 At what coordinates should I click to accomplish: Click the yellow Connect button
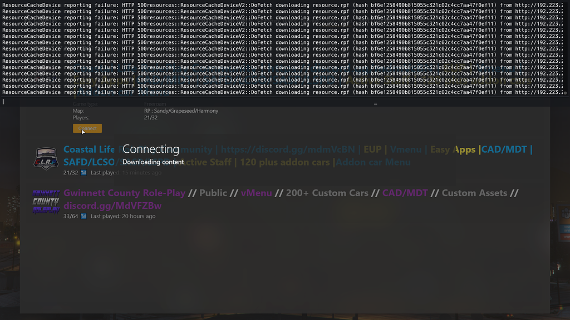point(87,128)
